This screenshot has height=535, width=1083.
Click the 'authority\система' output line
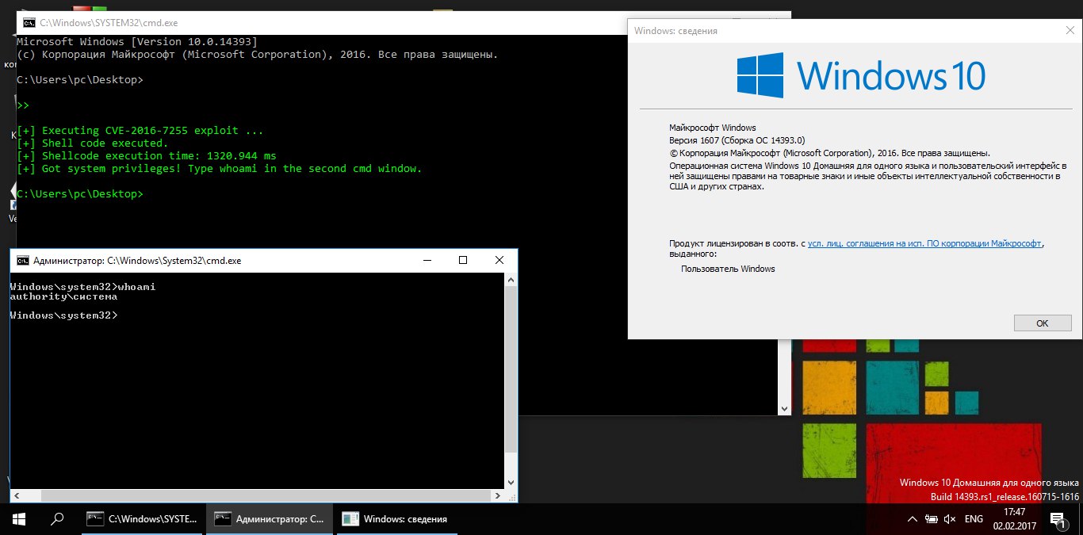click(x=64, y=296)
